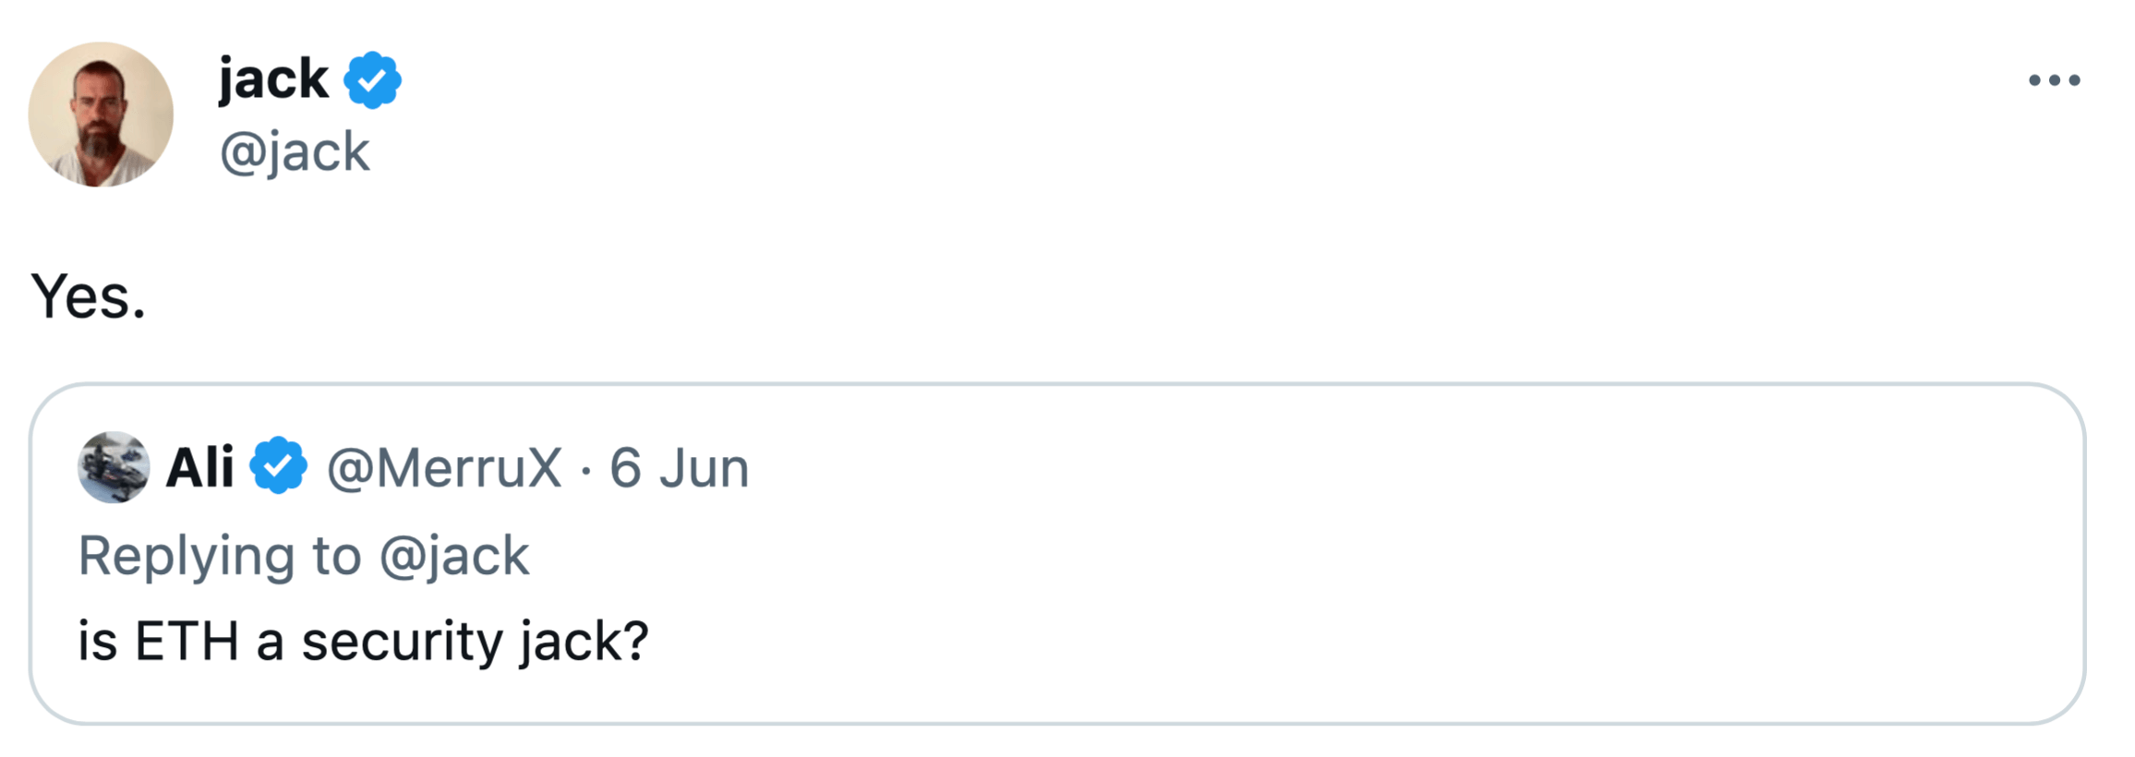2135x757 pixels.
Task: Click jack's blue verified badge
Action: click(x=372, y=80)
